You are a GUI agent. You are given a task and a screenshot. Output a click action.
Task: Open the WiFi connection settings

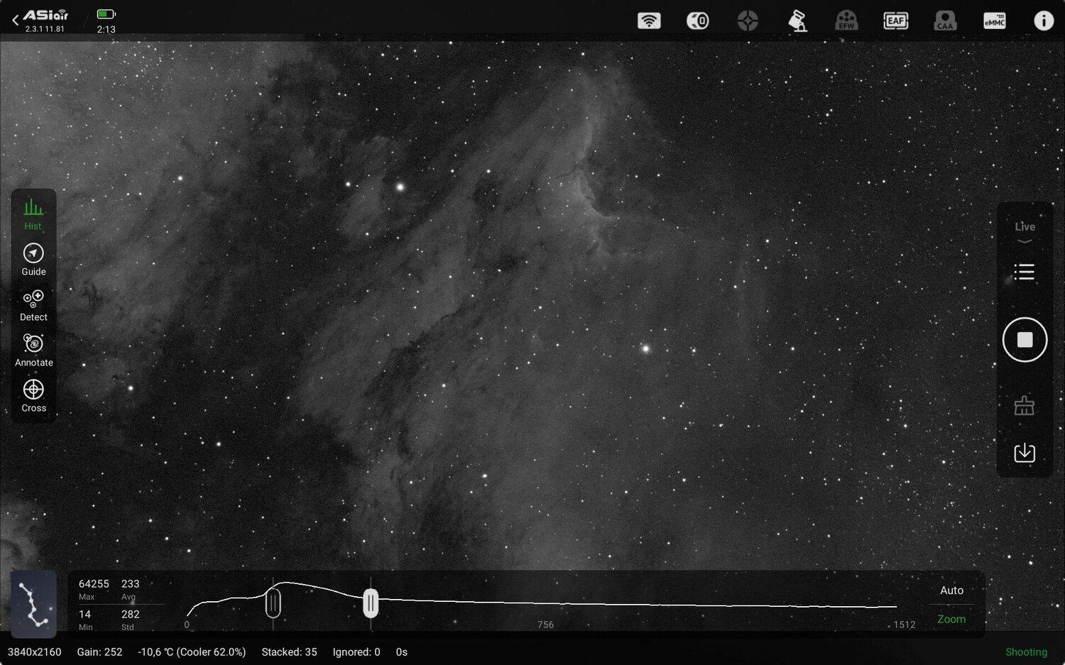(649, 20)
